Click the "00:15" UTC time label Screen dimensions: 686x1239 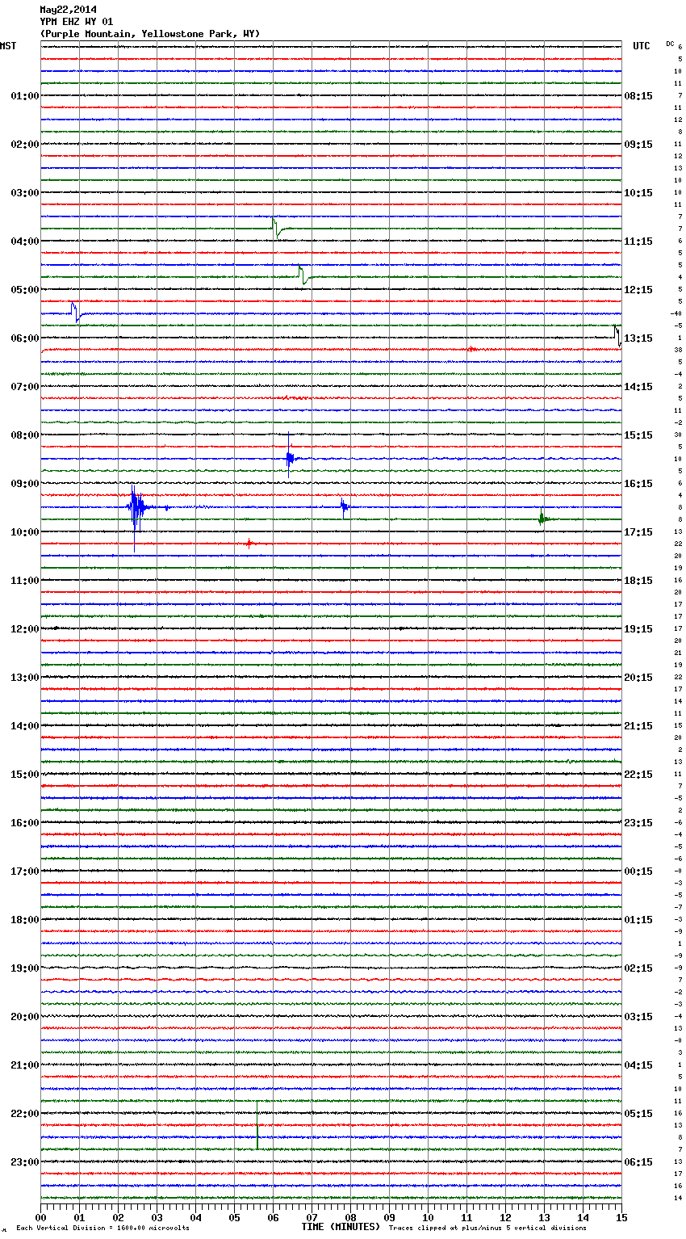pyautogui.click(x=638, y=871)
